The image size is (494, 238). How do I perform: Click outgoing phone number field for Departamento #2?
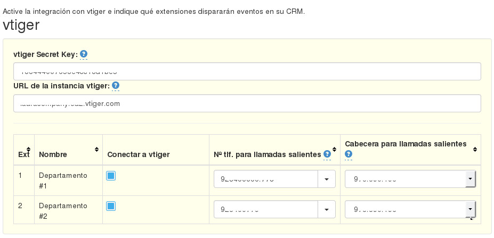coord(265,209)
